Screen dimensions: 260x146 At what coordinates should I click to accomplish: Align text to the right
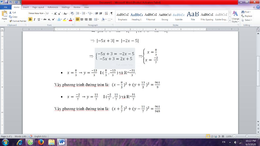pos(86,19)
